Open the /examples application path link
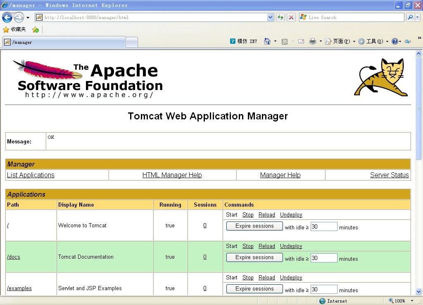 tap(19, 288)
